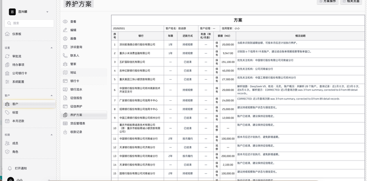Open 收款记录 via its receipt icon

point(65,132)
